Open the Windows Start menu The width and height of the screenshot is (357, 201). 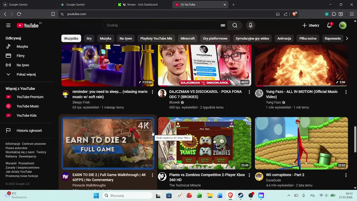click(x=96, y=196)
